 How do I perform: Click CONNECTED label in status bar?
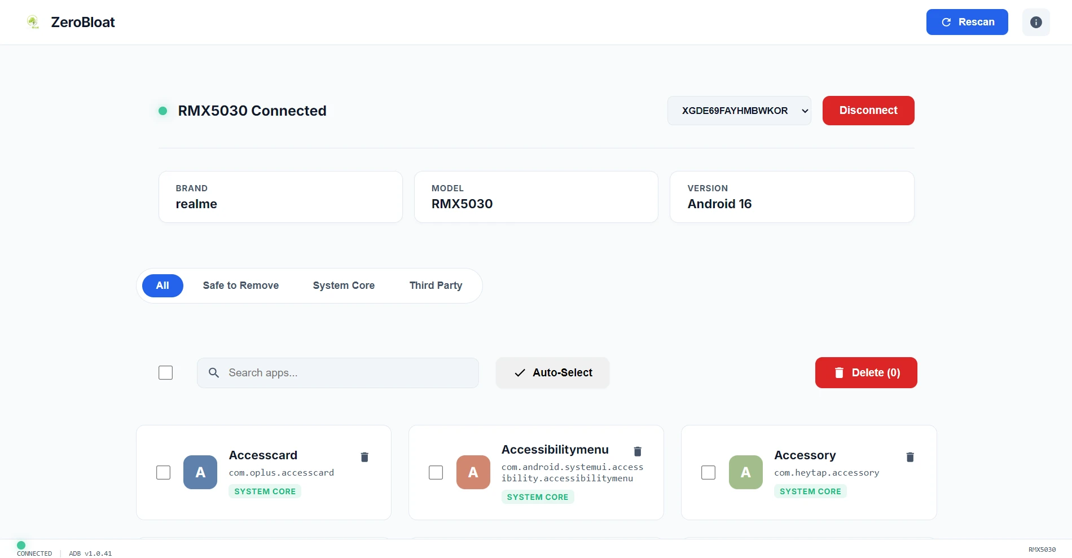[34, 553]
